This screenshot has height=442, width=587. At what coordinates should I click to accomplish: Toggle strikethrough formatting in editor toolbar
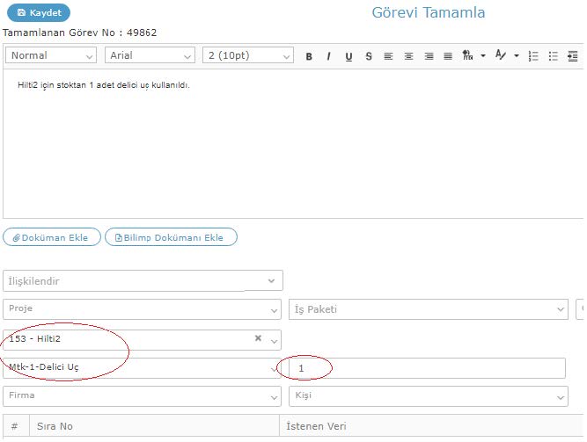(x=369, y=56)
